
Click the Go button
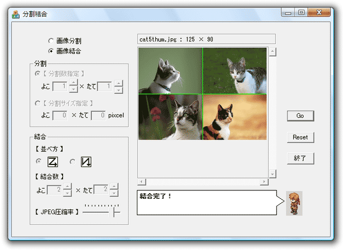tap(300, 116)
